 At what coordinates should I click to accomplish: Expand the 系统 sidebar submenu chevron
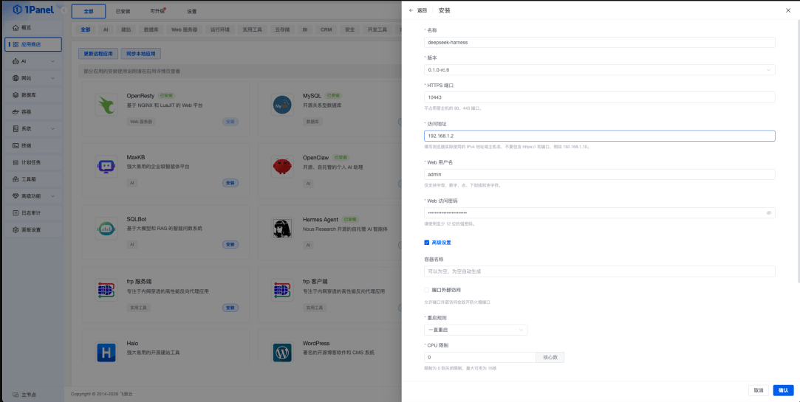(53, 128)
